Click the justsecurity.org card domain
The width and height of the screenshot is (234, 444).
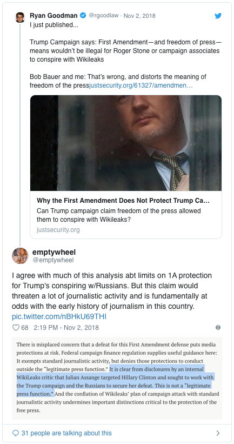(58, 230)
